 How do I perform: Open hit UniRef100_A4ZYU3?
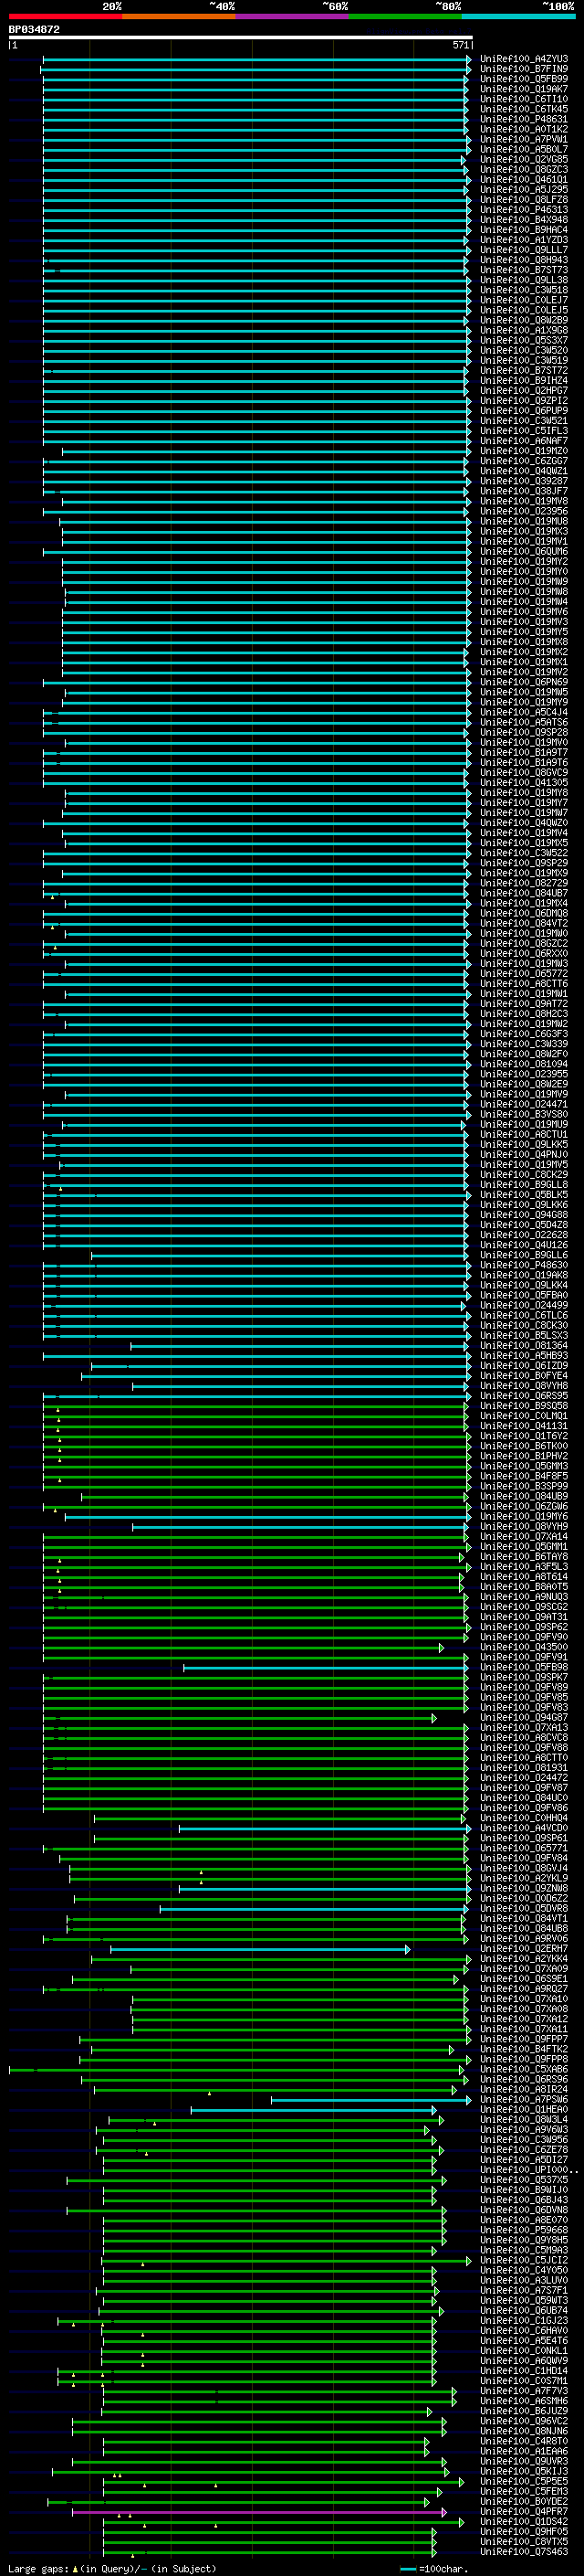pos(523,59)
